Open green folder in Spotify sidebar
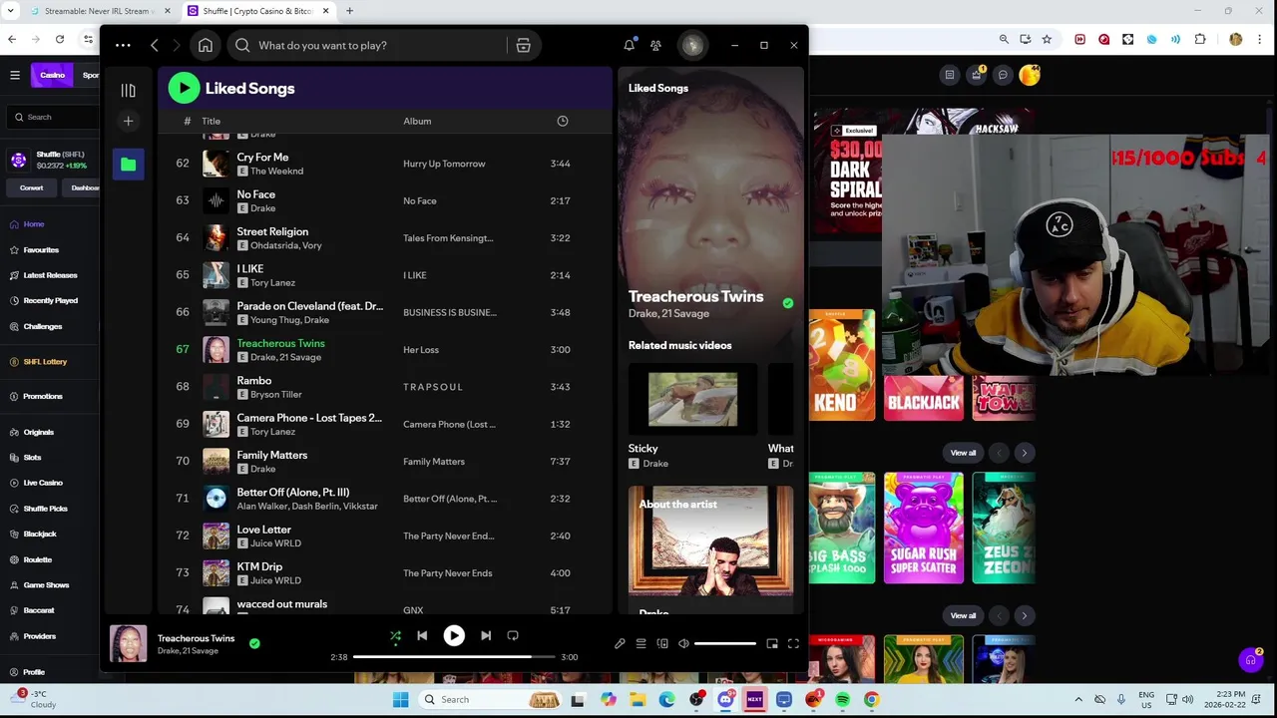 128,165
